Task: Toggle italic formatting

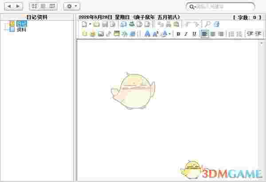Action: (186, 34)
